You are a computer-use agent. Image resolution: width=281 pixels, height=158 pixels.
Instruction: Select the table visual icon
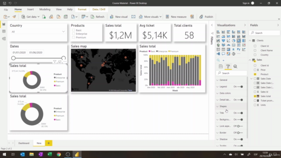223,50
